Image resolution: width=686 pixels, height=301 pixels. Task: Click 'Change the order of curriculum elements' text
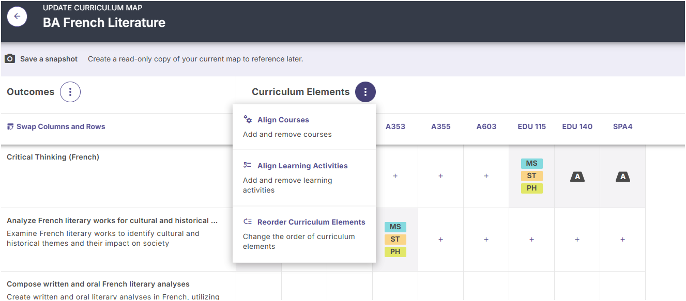coord(299,241)
